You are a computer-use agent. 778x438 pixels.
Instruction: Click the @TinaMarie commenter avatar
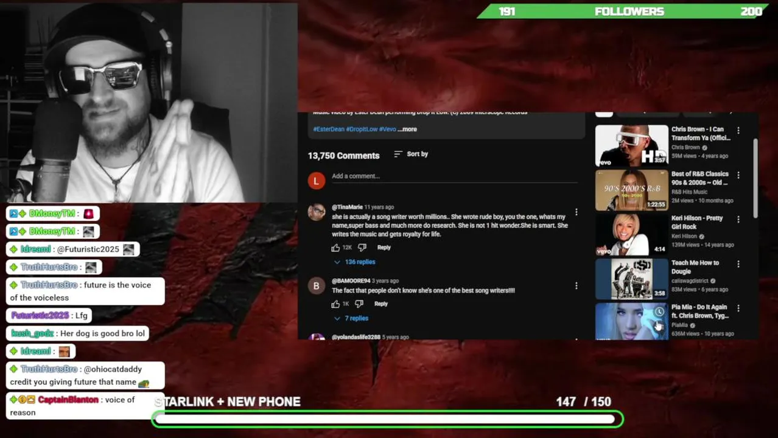click(x=317, y=212)
